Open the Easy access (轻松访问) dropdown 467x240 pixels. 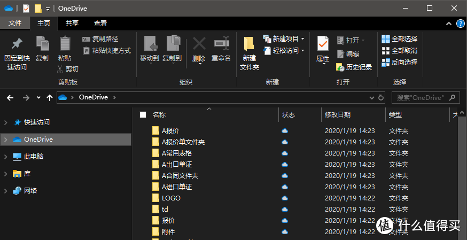tap(284, 51)
